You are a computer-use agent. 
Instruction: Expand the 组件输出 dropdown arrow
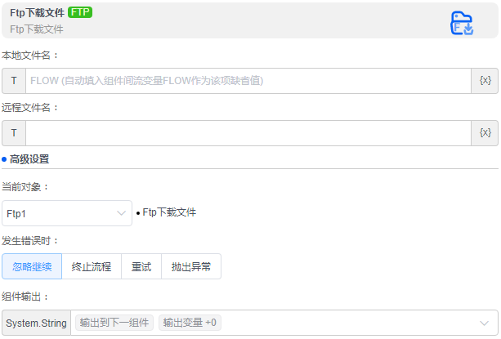click(484, 323)
